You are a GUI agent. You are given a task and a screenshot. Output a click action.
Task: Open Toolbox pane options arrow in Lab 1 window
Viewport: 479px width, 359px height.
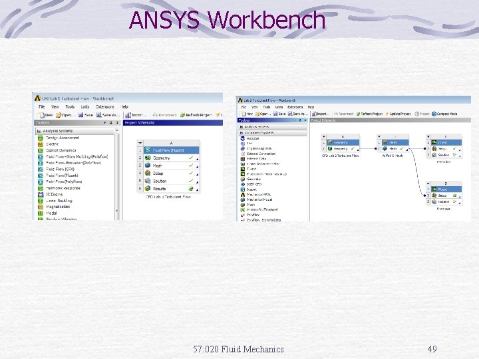coord(105,123)
